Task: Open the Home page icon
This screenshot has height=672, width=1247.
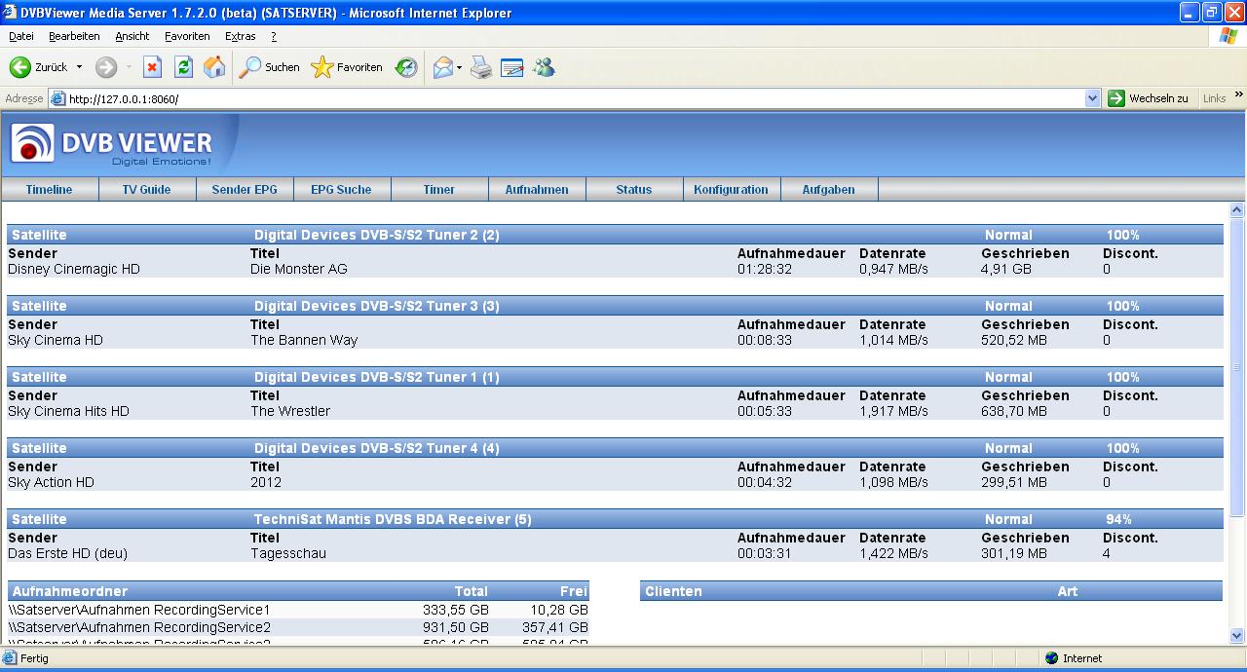Action: click(x=214, y=67)
